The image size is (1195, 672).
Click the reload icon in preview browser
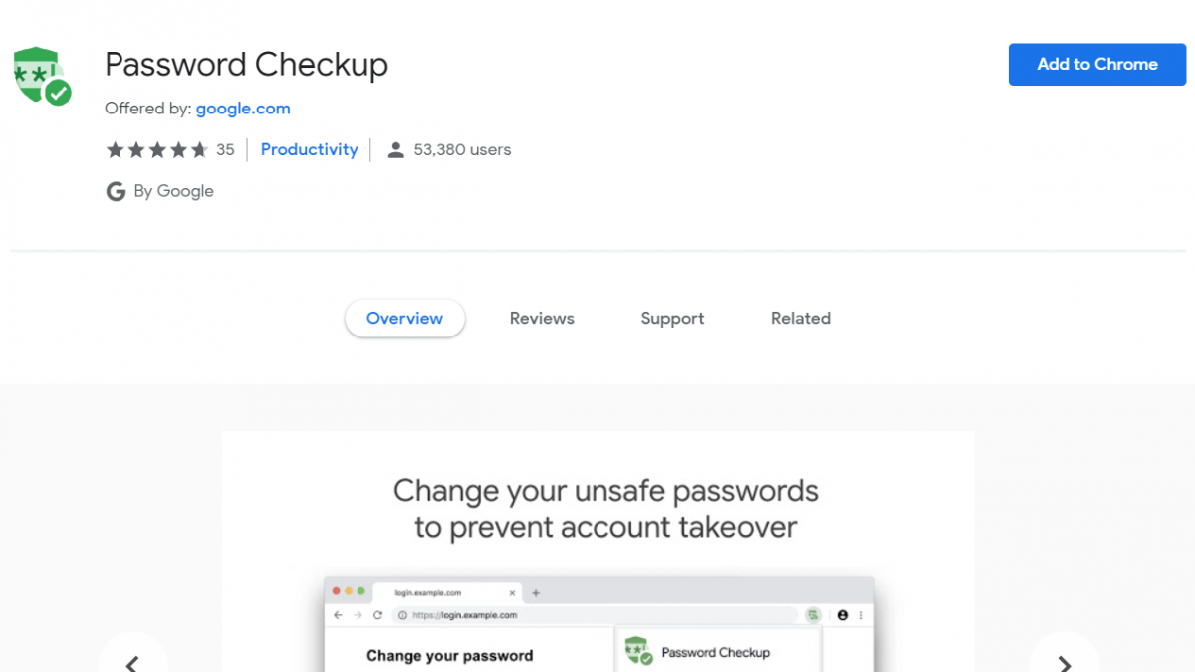pyautogui.click(x=378, y=615)
